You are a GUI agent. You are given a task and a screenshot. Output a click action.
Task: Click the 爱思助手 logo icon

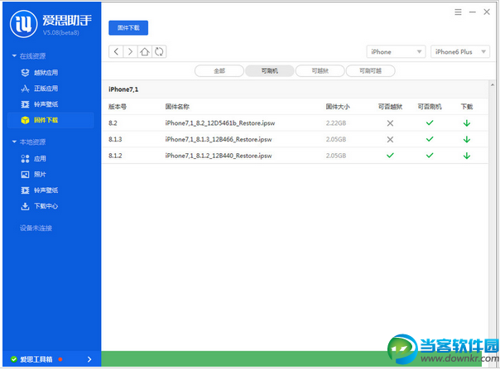coord(24,24)
